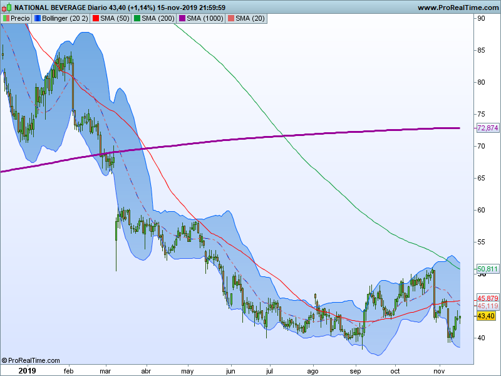This screenshot has height=376, width=501.
Task: Click the 2019 year label on time axis
Action: point(27,371)
